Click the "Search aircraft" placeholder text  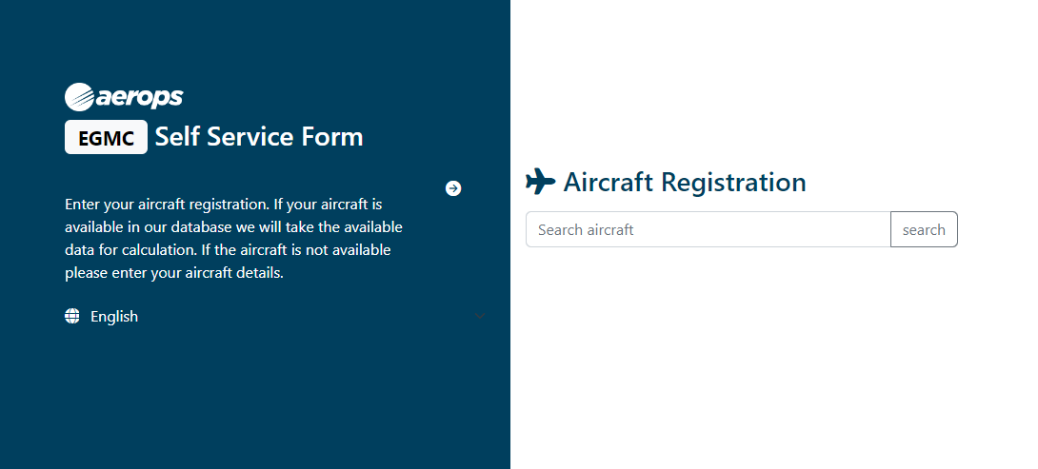586,229
